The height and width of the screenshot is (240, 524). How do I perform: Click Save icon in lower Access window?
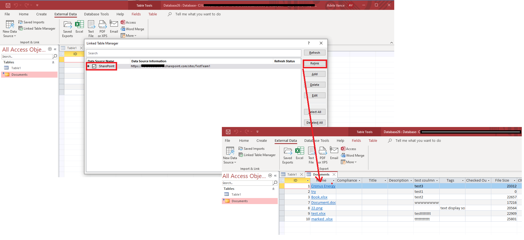coord(228,132)
